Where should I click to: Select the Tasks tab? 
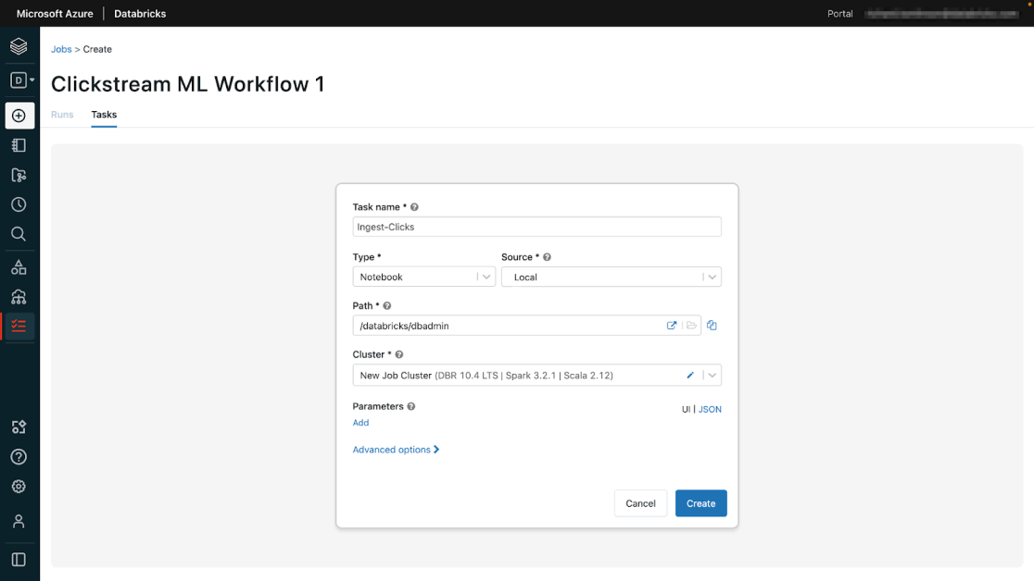coord(104,115)
